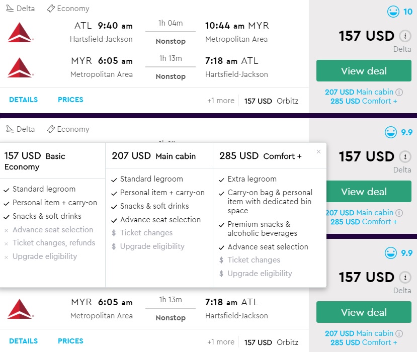Image resolution: width=417 pixels, height=352 pixels.
Task: Click the Economy tag icon in the top result
Action: (51, 9)
